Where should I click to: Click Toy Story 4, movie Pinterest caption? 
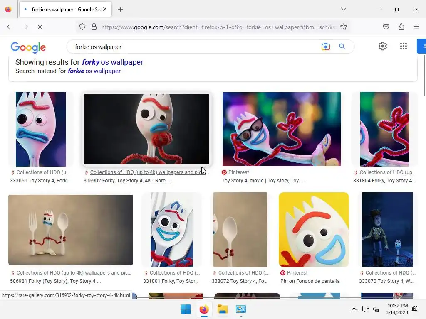pyautogui.click(x=263, y=181)
